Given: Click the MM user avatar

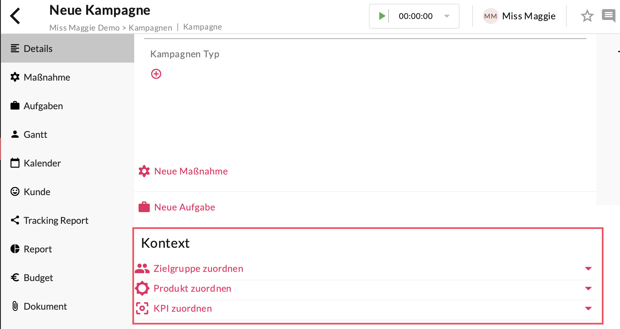Looking at the screenshot, I should click(x=490, y=16).
